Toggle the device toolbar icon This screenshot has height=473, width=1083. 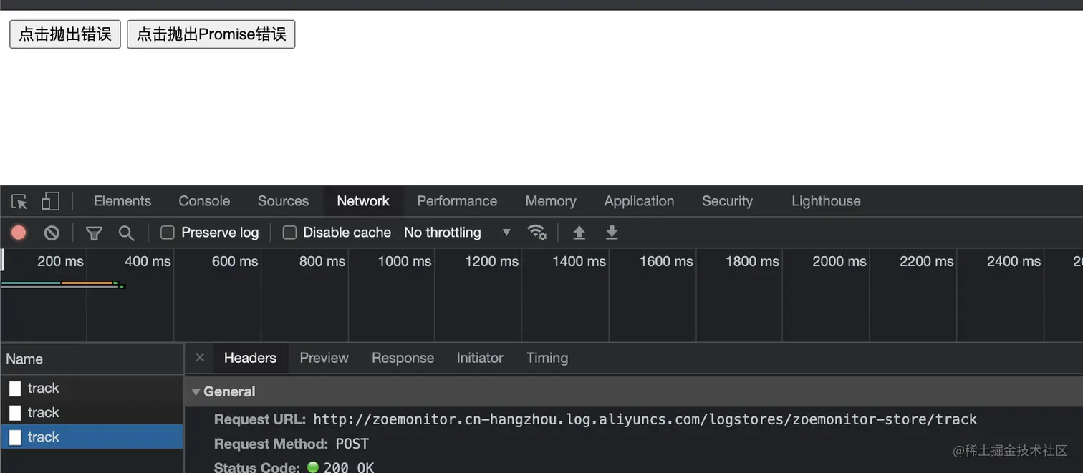[50, 201]
